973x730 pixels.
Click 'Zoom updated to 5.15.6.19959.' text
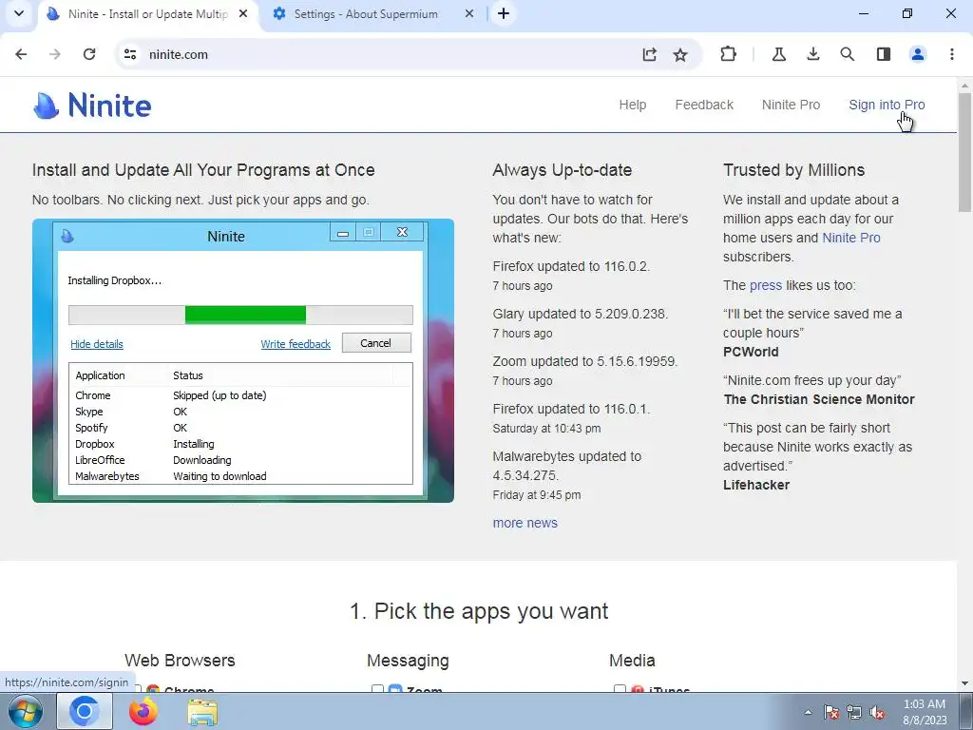[585, 361]
